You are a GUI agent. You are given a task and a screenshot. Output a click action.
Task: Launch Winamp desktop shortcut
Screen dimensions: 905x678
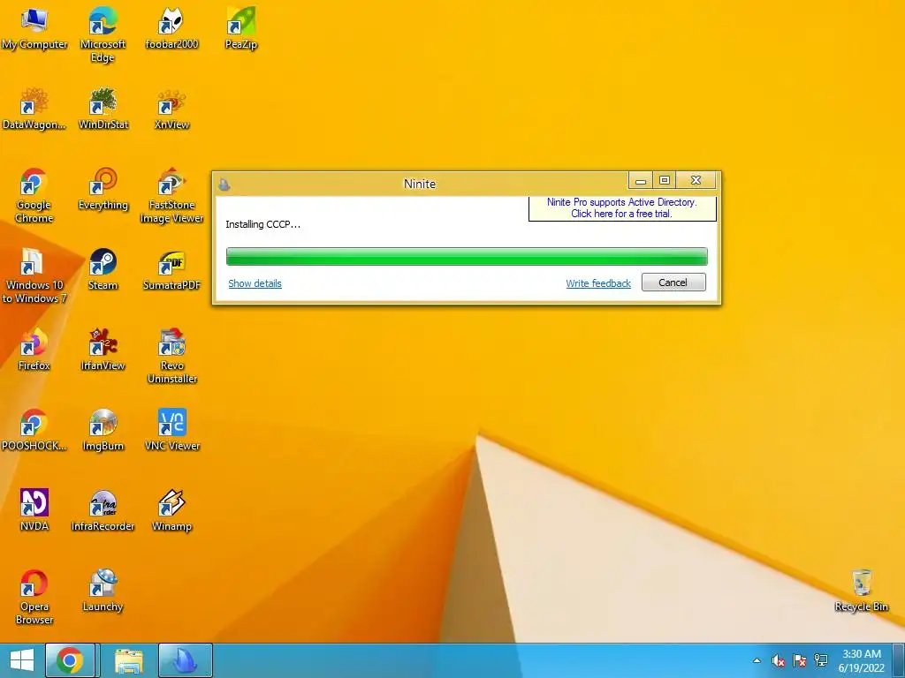[x=171, y=510]
